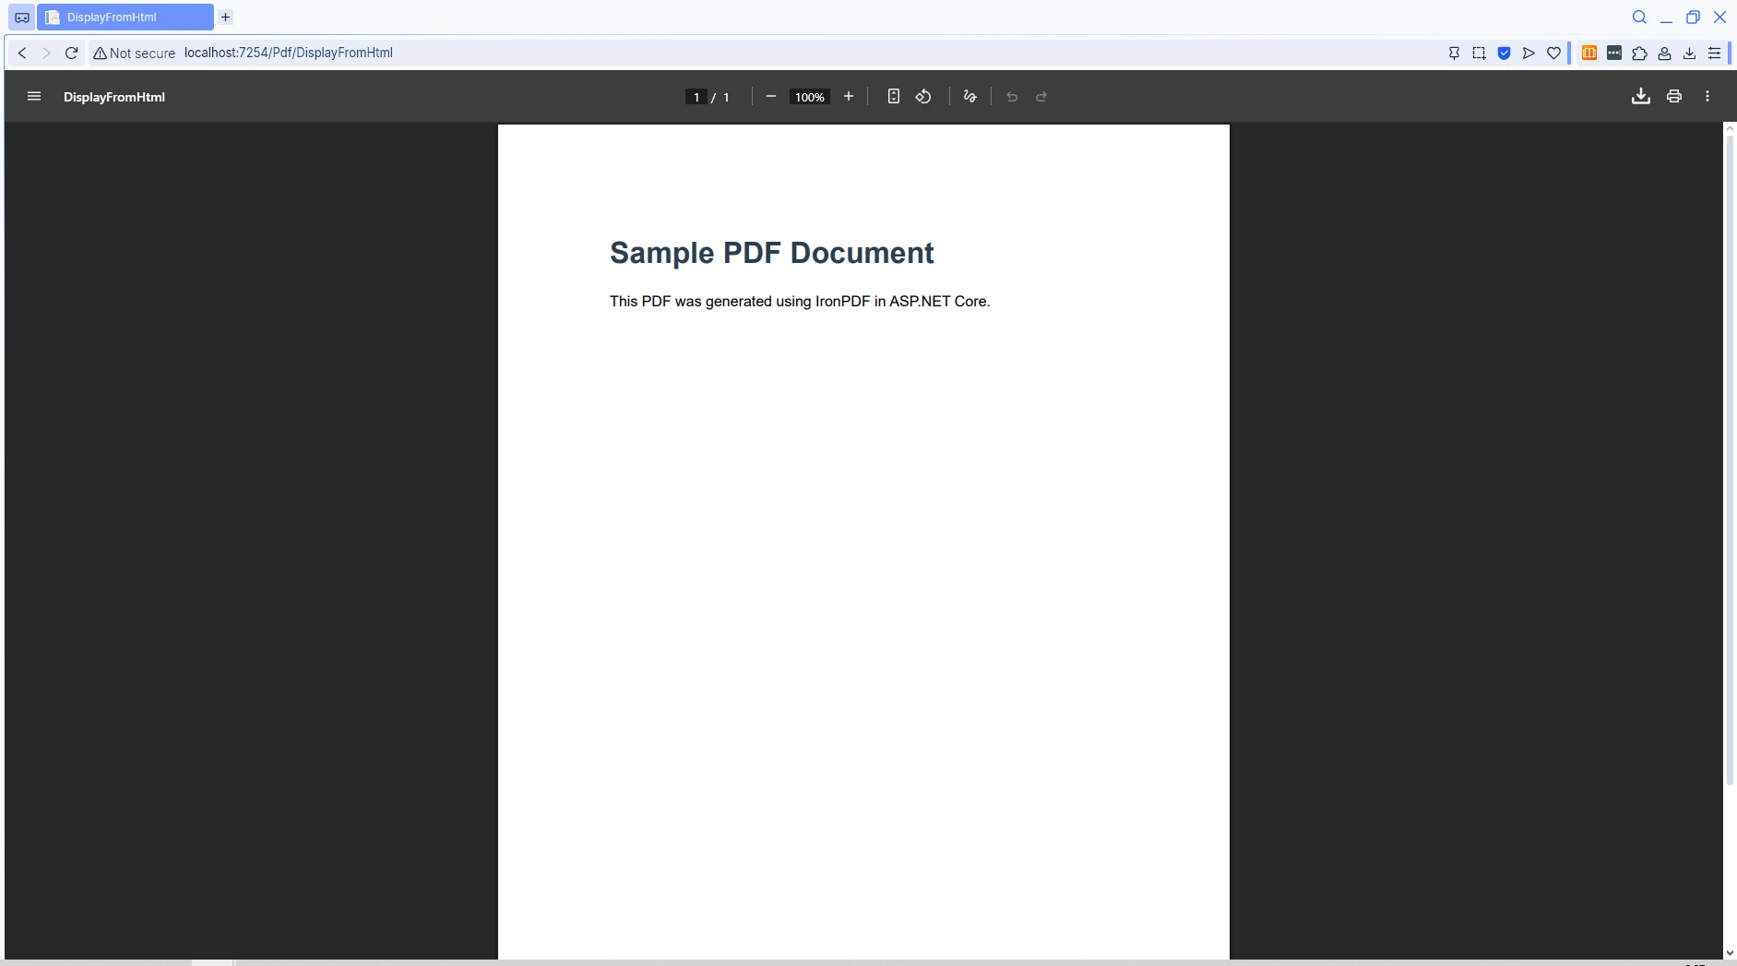
Task: Download the PDF document
Action: 1641,96
